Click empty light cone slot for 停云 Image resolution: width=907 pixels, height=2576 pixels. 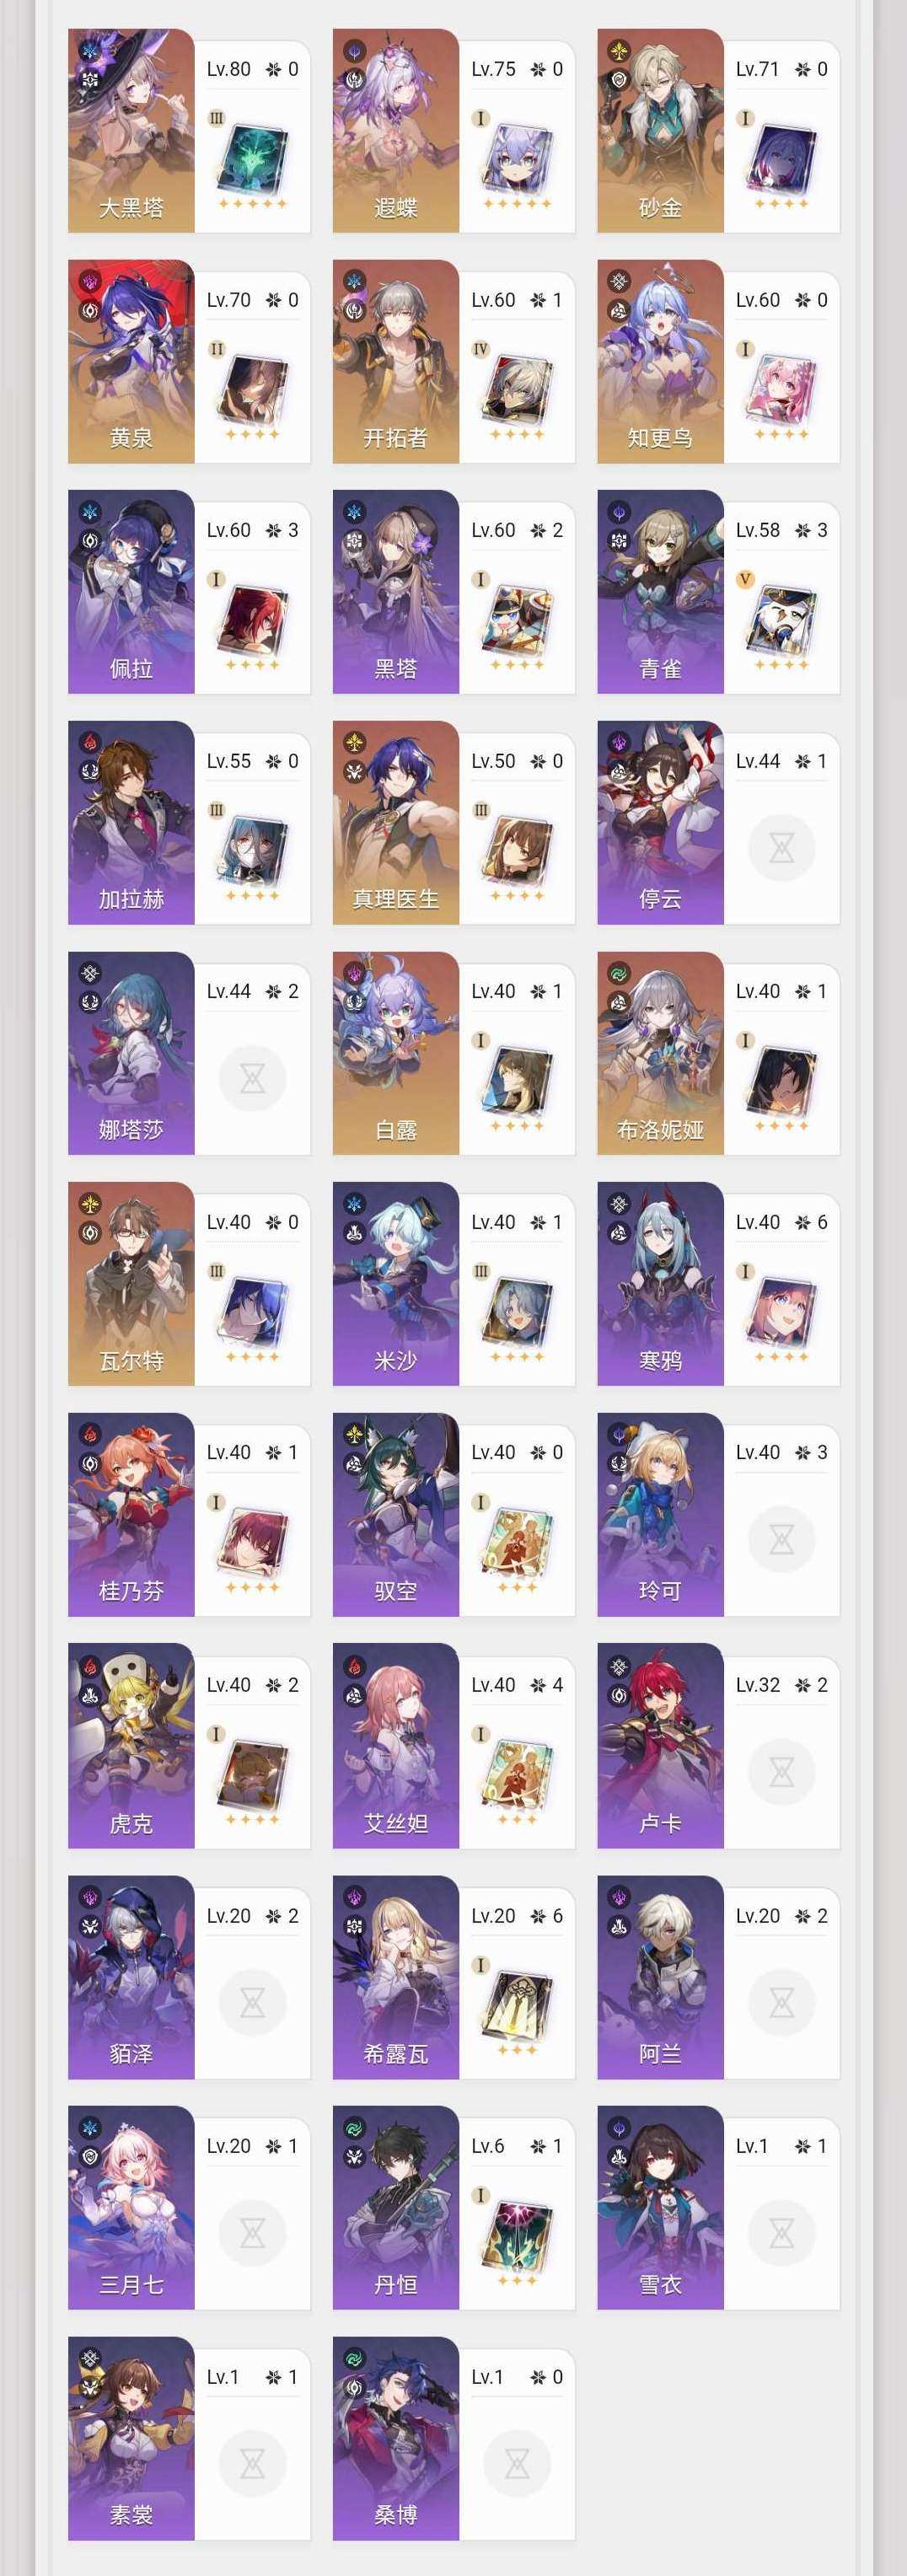point(781,849)
